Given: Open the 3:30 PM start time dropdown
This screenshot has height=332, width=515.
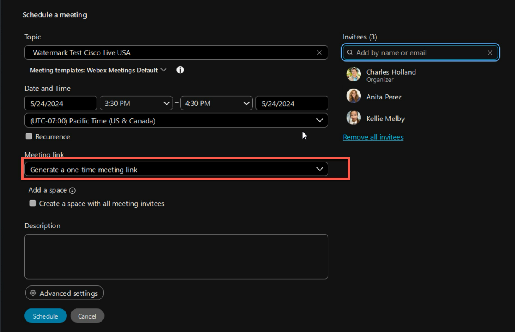Looking at the screenshot, I should tap(136, 103).
